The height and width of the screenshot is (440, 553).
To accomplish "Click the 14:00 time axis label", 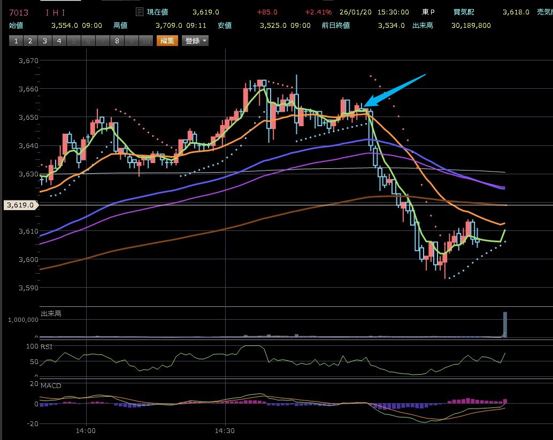I will tap(86, 430).
